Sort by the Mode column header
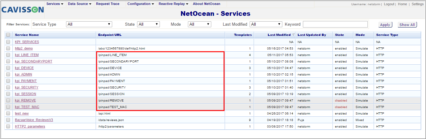This screenshot has width=426, height=139. [x=360, y=35]
